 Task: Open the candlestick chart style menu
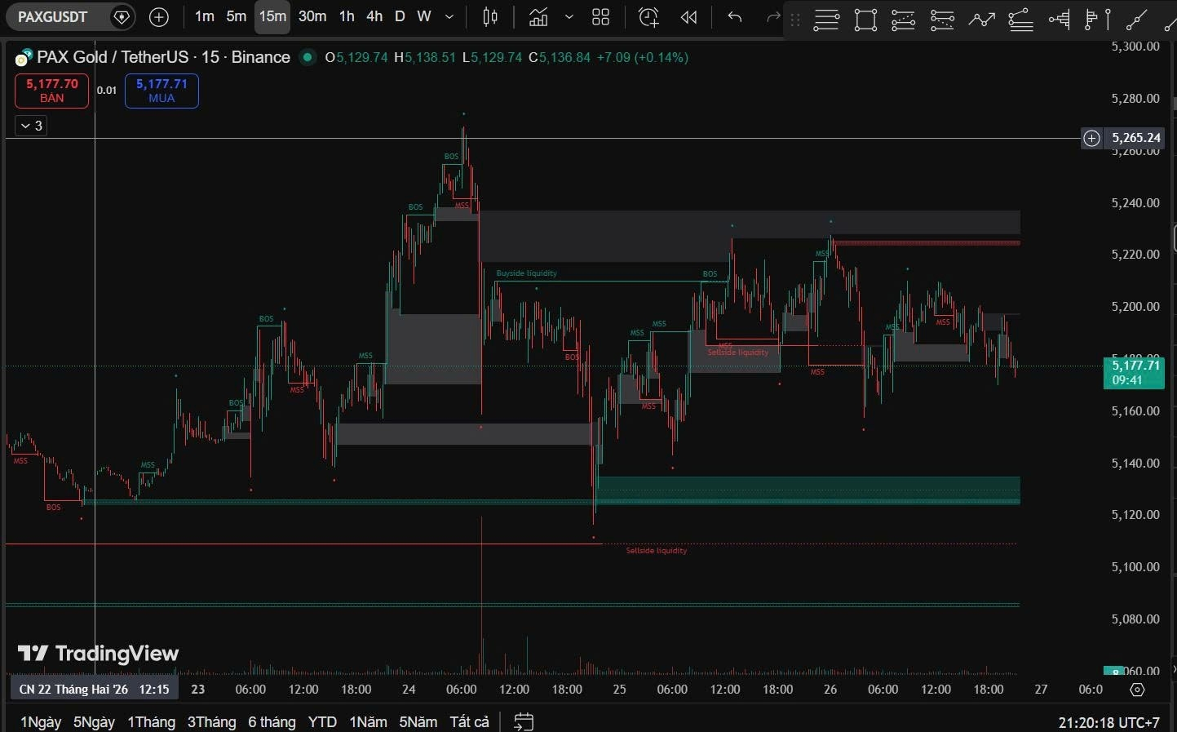click(490, 16)
